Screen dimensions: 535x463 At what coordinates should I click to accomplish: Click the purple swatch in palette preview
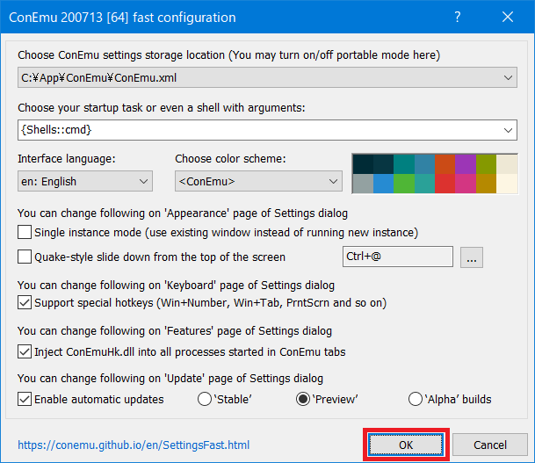(x=466, y=164)
